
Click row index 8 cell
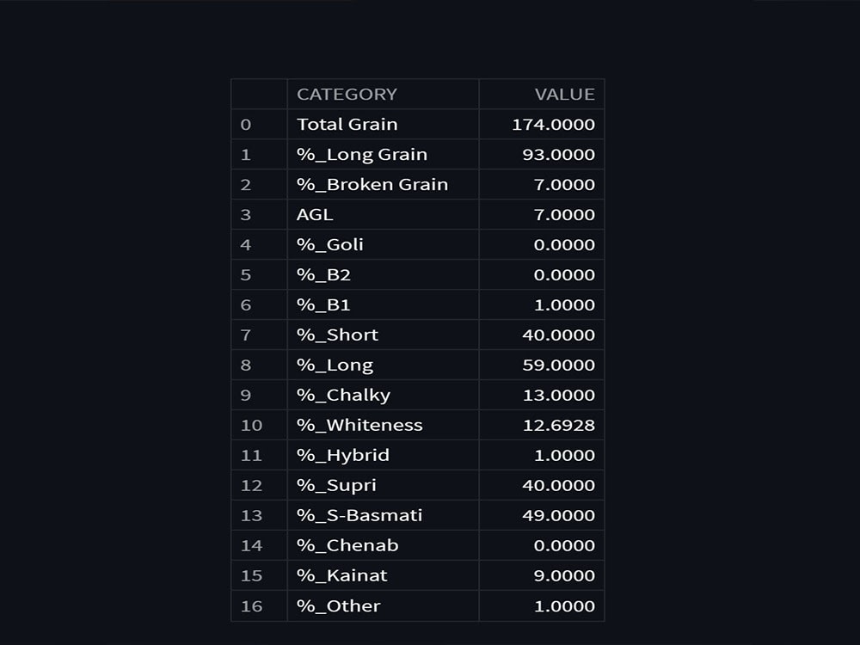click(x=246, y=365)
